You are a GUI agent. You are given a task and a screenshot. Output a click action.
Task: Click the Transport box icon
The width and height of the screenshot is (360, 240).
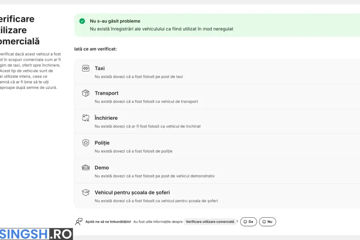[86, 93]
